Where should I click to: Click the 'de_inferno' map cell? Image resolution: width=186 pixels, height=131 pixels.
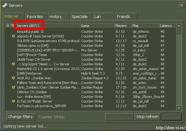(141, 32)
